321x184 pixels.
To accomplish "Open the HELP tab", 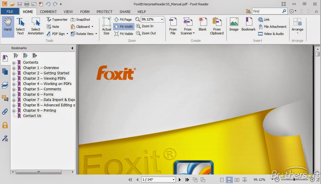I will point(142,12).
